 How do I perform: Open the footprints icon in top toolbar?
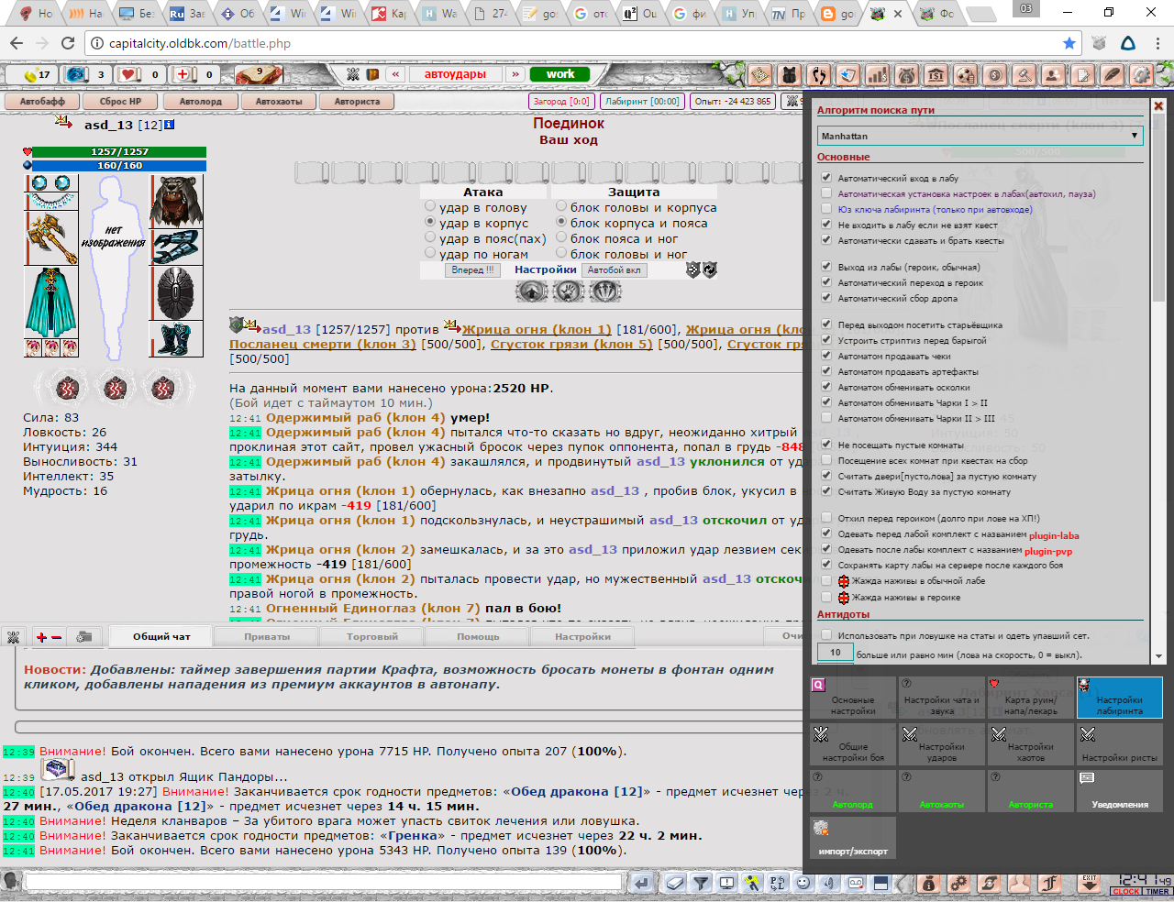point(818,75)
